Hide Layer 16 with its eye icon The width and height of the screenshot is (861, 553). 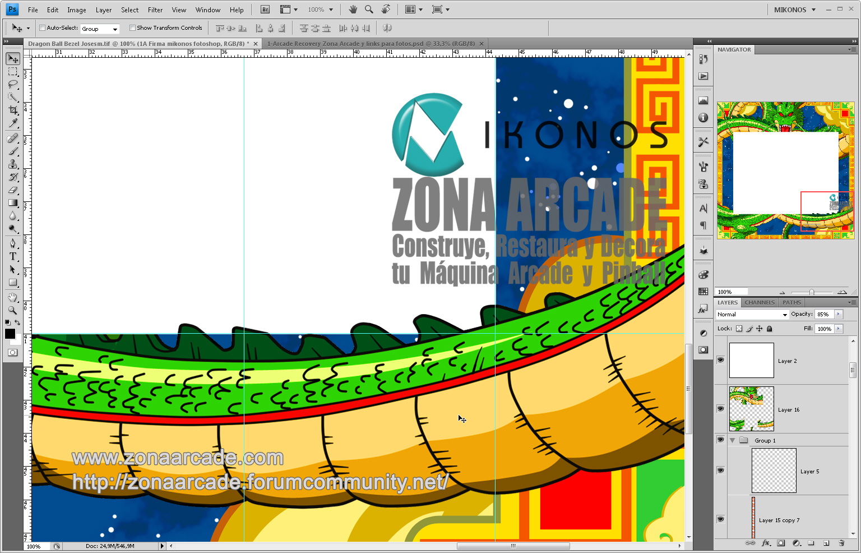[720, 409]
